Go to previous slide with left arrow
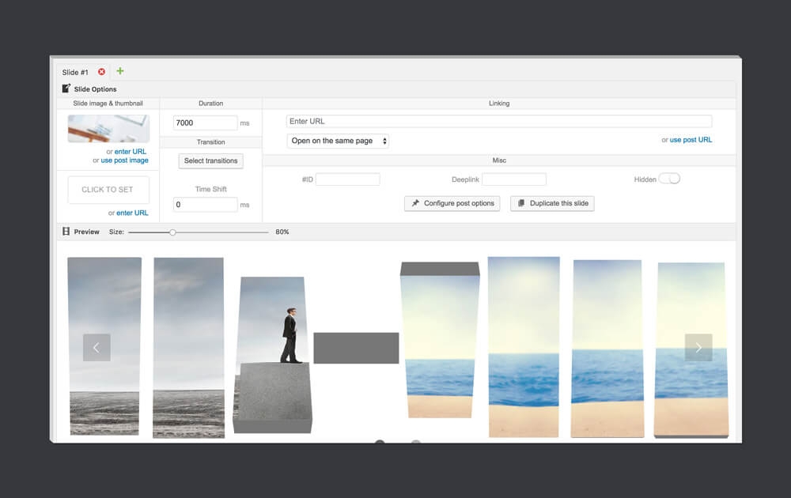The width and height of the screenshot is (791, 498). click(97, 348)
